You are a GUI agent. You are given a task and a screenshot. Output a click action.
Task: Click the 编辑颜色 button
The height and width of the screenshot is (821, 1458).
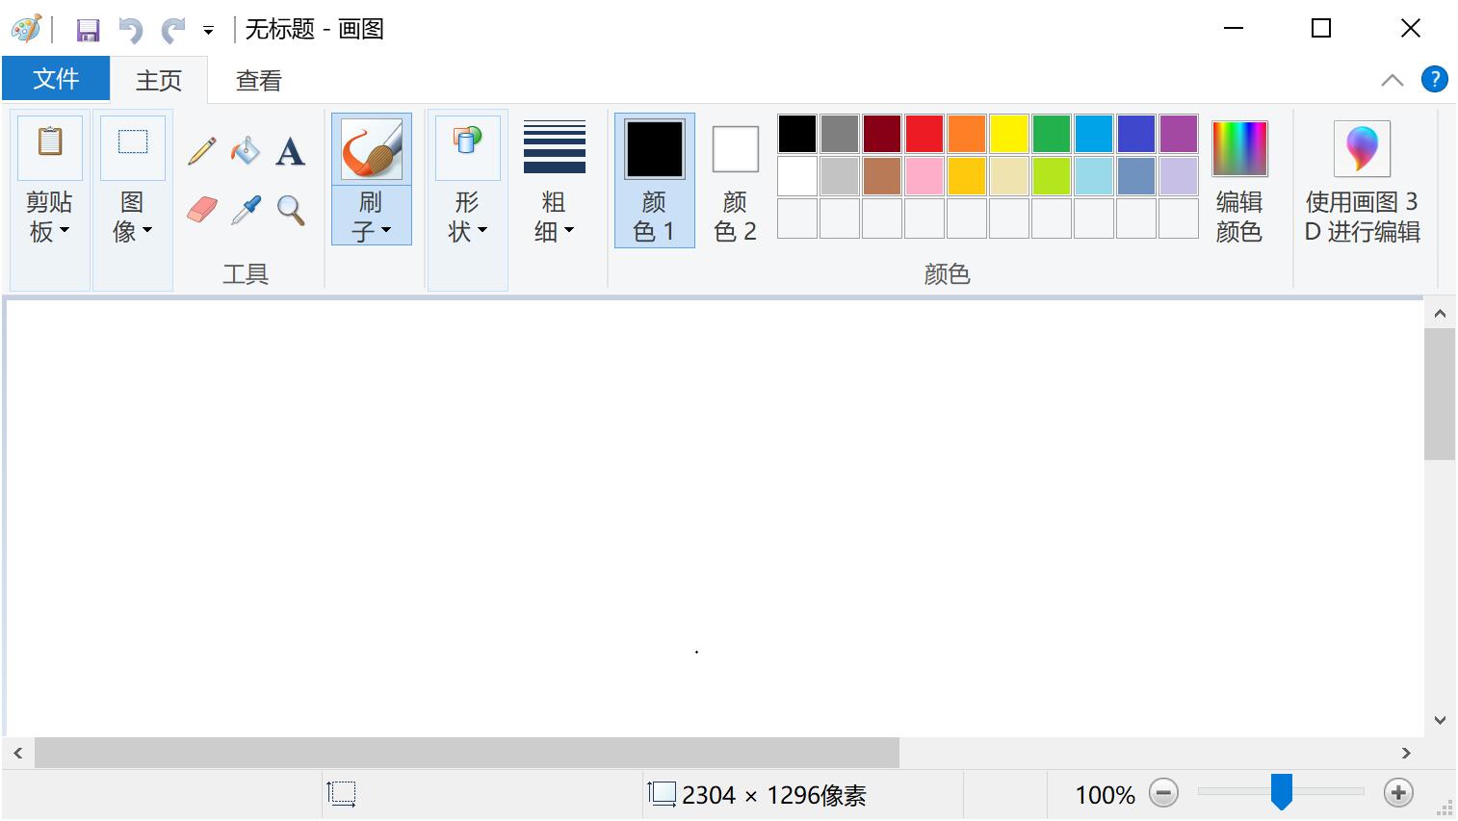click(x=1238, y=180)
